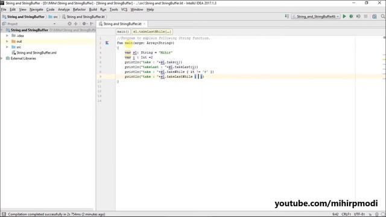Click editor vertical scrollbar error stripe

click(384, 123)
